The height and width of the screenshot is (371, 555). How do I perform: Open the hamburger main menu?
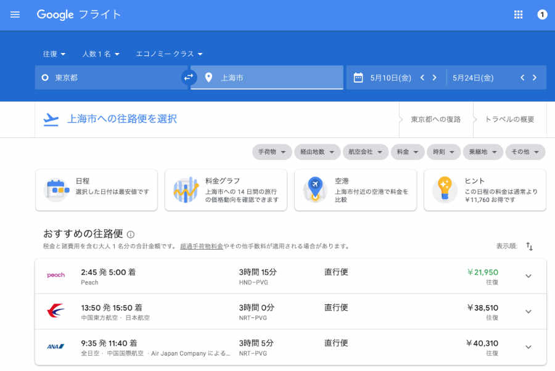[x=15, y=15]
